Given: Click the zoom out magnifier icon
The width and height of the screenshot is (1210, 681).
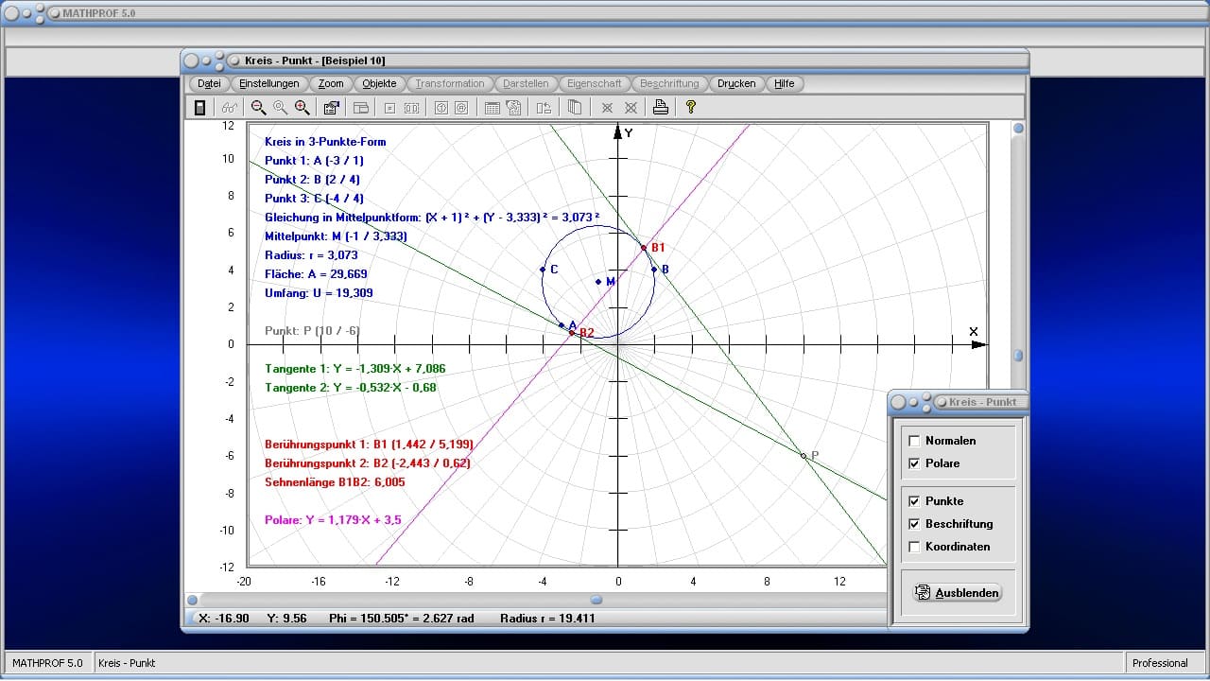Looking at the screenshot, I should [258, 108].
